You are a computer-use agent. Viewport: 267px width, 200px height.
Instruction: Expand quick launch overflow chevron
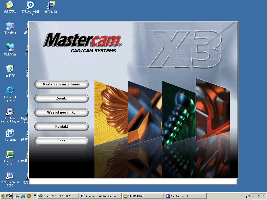(35, 195)
